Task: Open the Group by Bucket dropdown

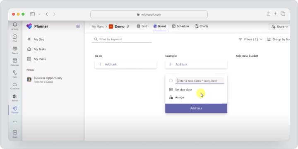Action: [278, 40]
